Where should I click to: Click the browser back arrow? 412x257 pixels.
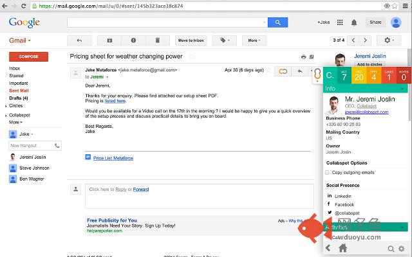coord(5,6)
